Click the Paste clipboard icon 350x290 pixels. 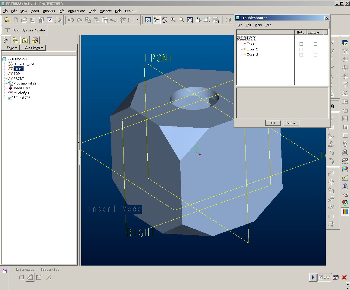tap(96, 20)
